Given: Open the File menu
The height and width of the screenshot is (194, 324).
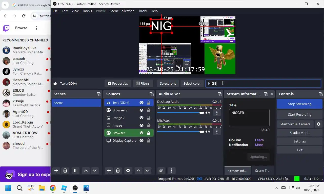Looking at the screenshot, I should coord(55,11).
